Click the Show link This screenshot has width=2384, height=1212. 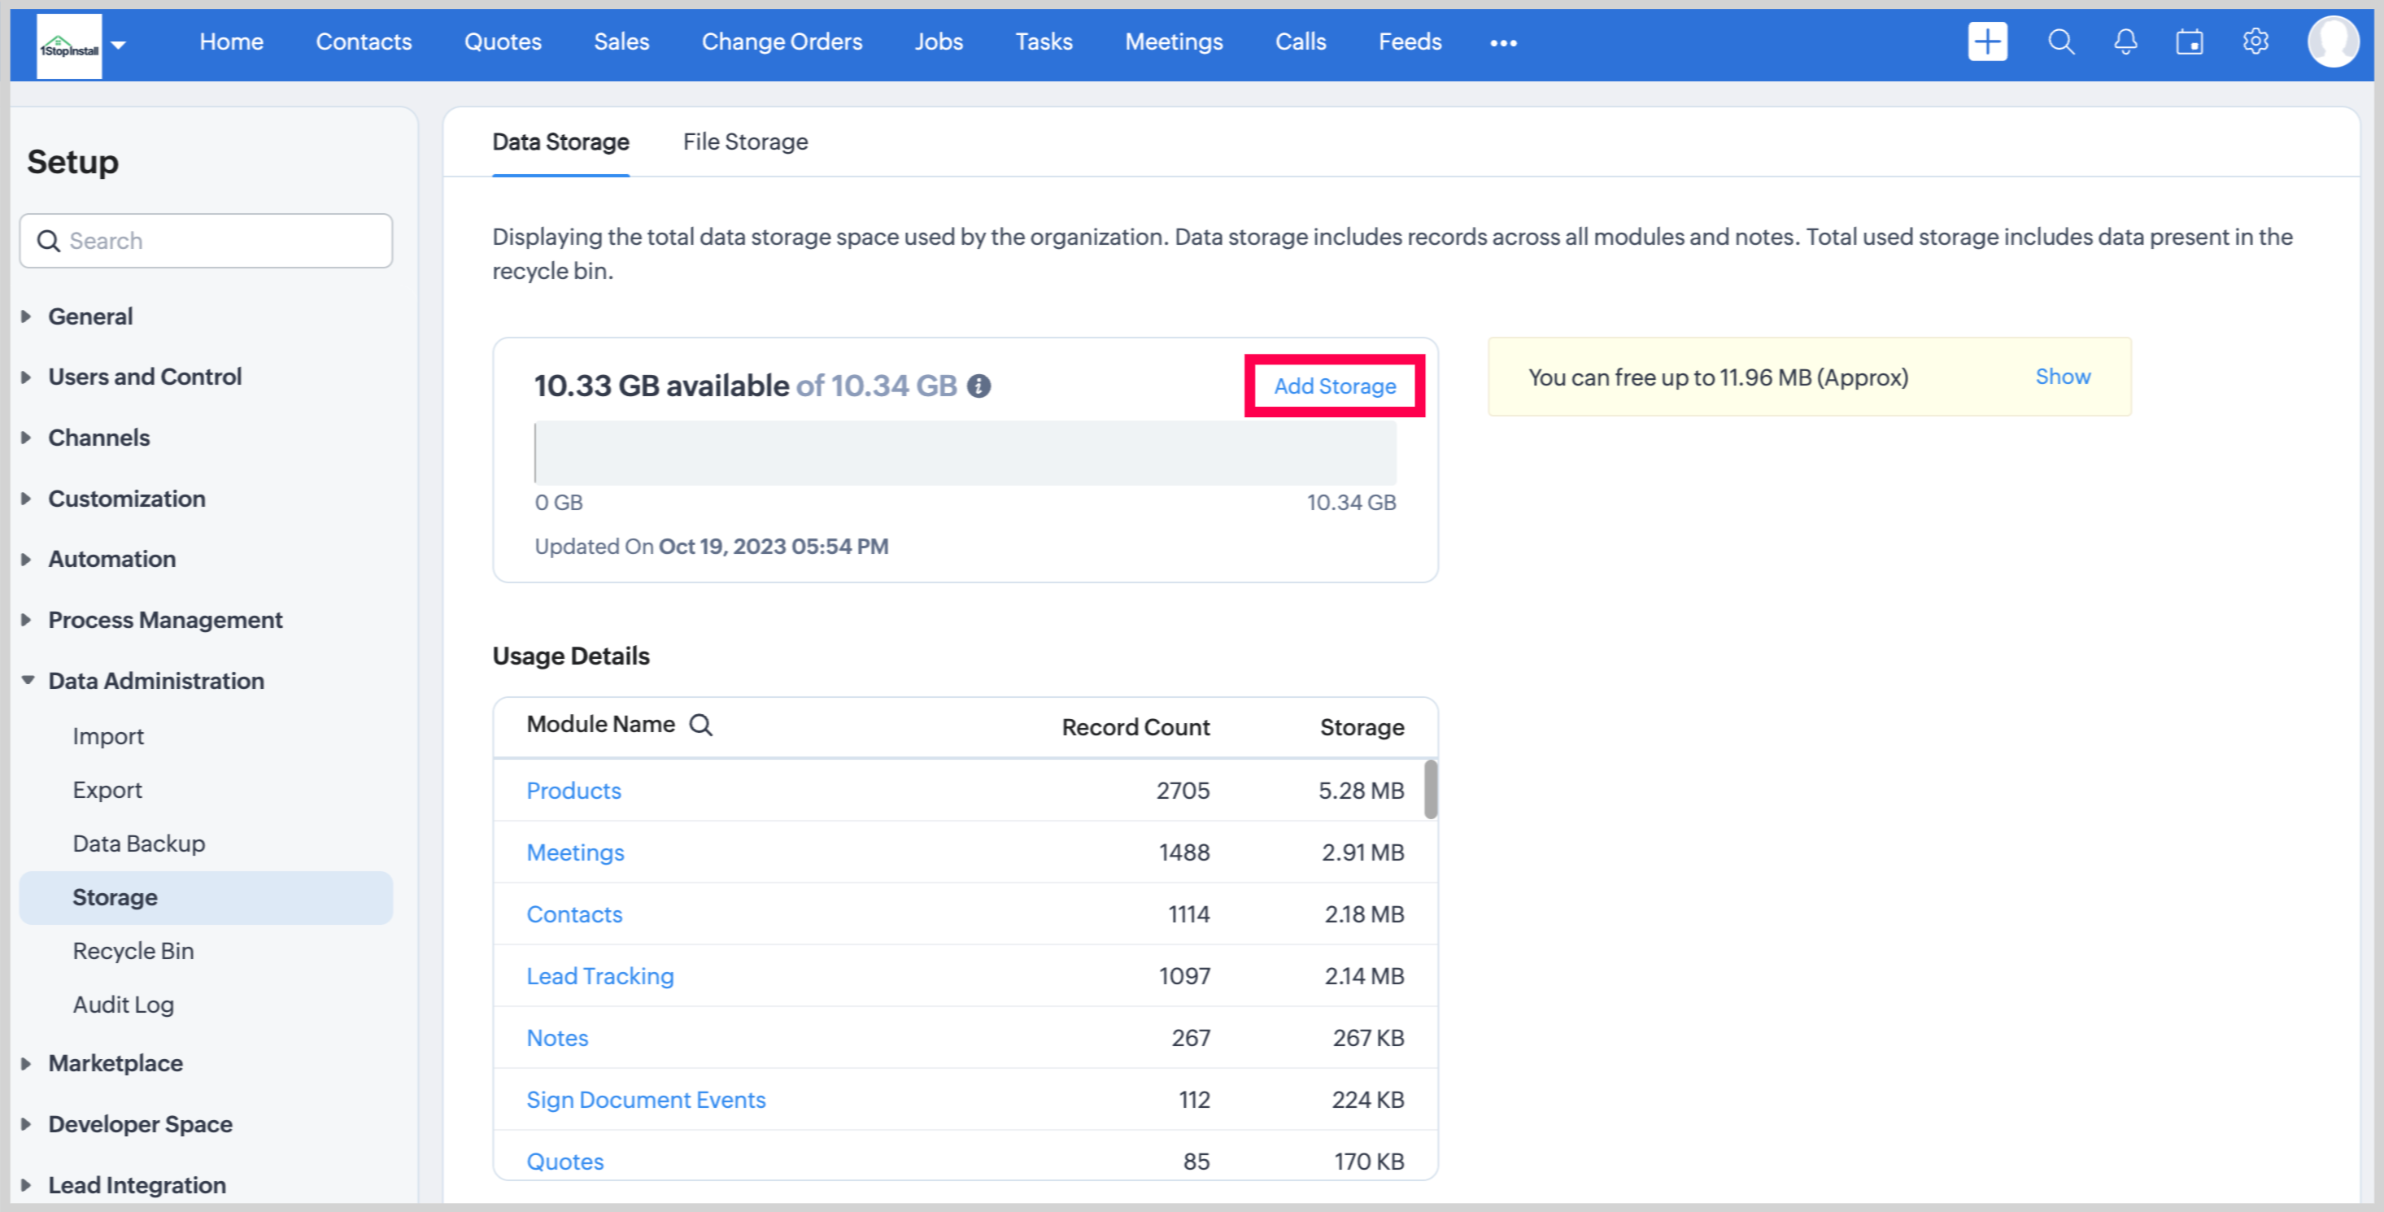pos(2062,377)
